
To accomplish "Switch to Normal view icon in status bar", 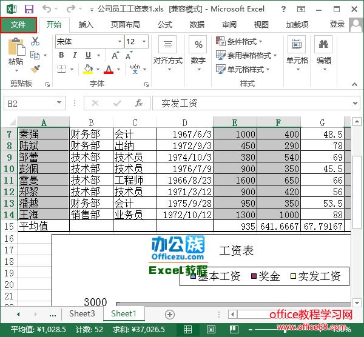I will coord(187,329).
